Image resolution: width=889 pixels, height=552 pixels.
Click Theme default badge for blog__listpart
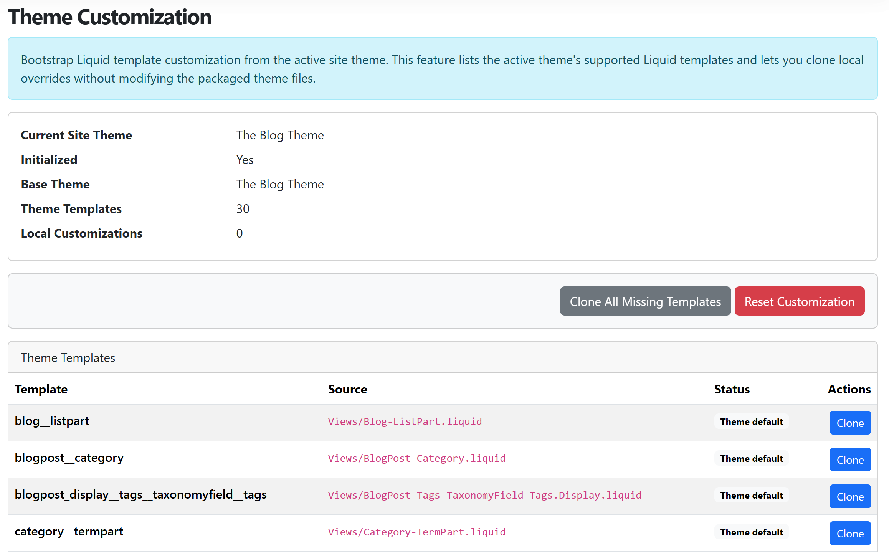(752, 421)
